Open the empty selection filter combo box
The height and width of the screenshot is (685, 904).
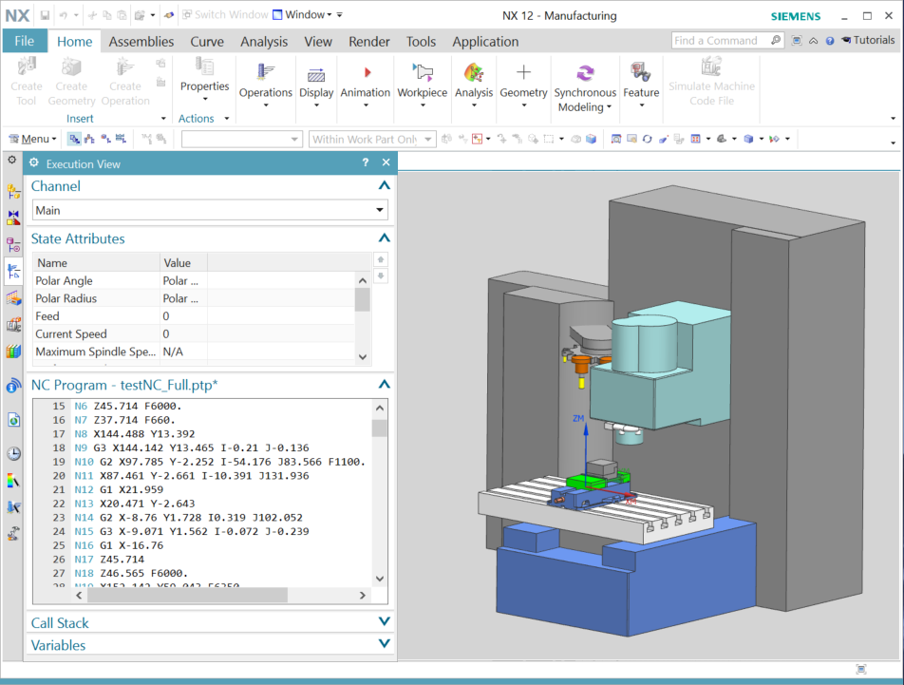(242, 139)
